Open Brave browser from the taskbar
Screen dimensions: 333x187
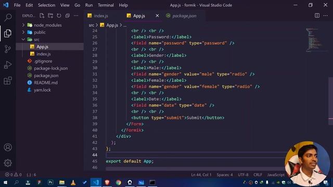click(107, 182)
